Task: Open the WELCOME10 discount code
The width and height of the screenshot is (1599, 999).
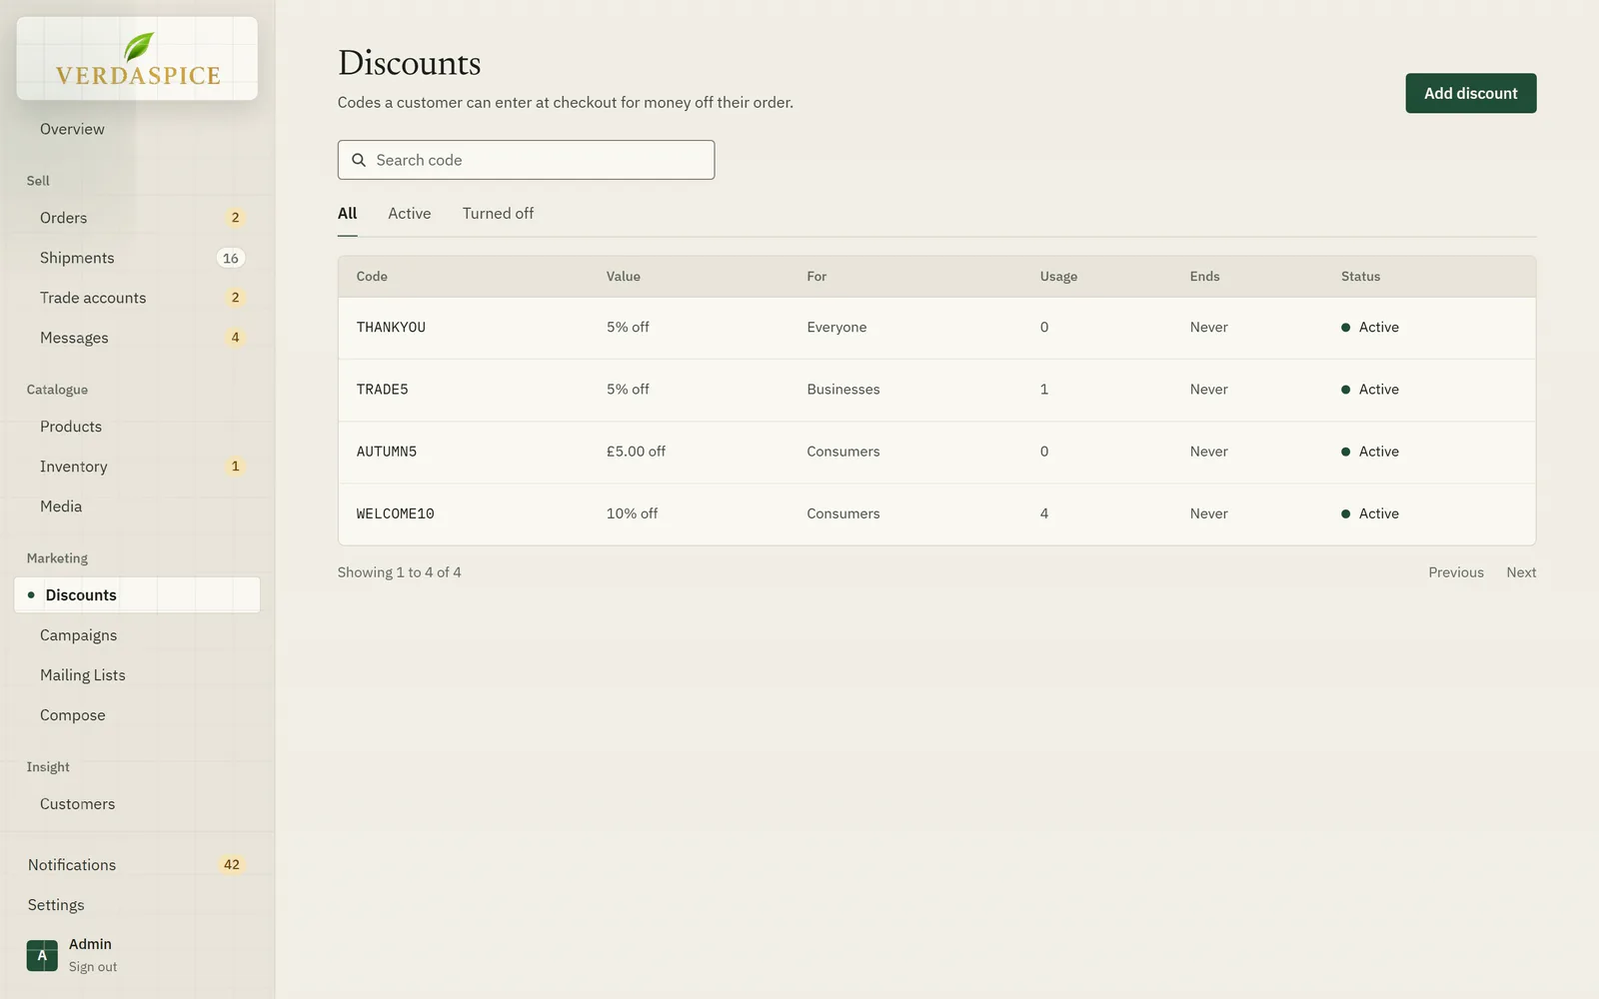Action: click(395, 513)
